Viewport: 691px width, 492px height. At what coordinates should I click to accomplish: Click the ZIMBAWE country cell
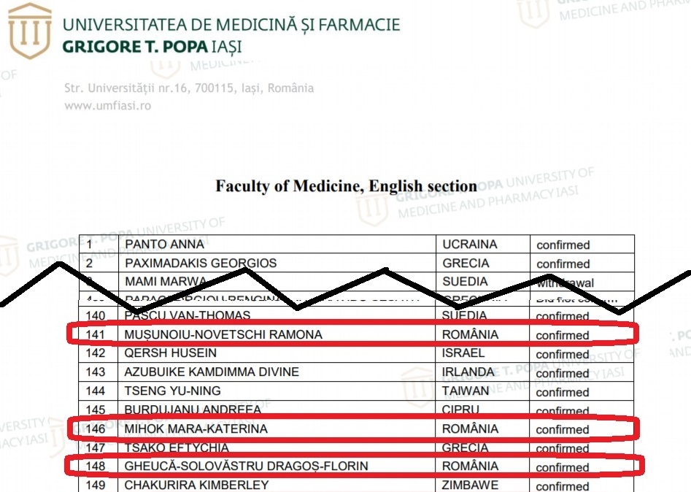coord(483,485)
